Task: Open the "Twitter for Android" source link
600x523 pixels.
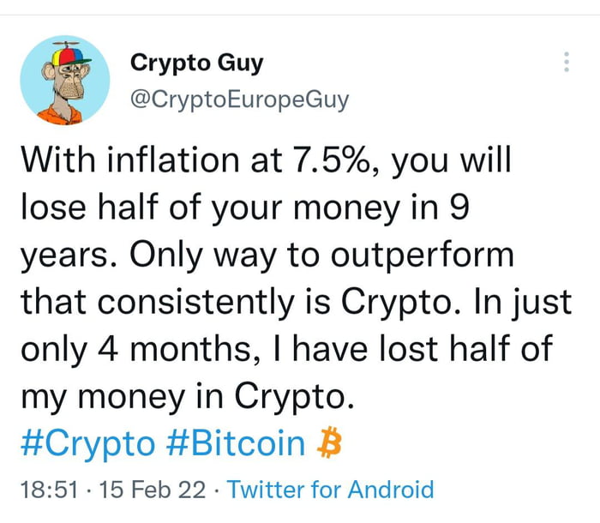Action: tap(331, 490)
